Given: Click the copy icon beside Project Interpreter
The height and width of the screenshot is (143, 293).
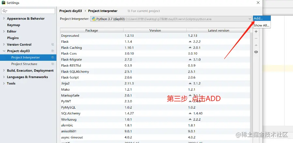Looking at the screenshot, I should coord(53,58).
